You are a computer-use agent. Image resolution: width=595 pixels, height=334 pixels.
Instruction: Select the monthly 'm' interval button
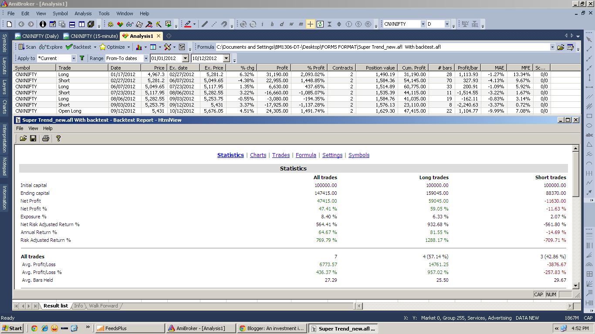(x=301, y=24)
